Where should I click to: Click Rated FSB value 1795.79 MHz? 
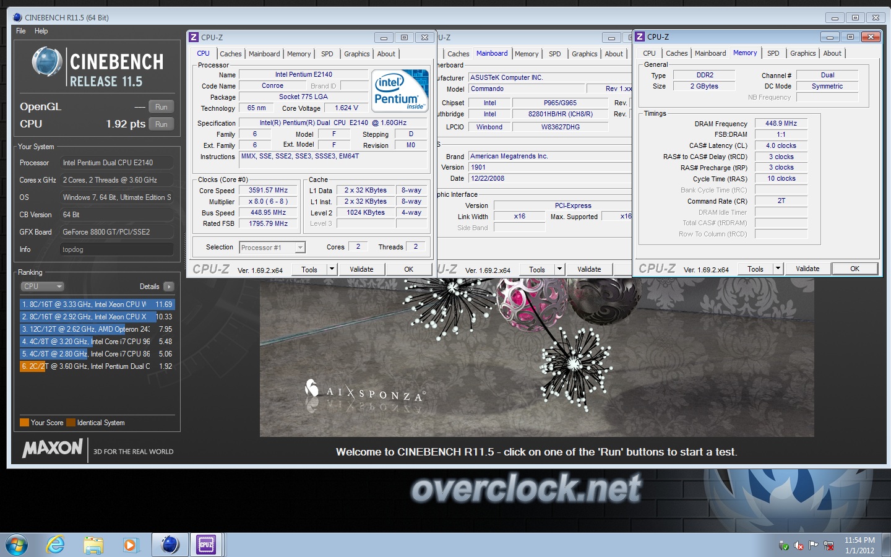point(268,223)
